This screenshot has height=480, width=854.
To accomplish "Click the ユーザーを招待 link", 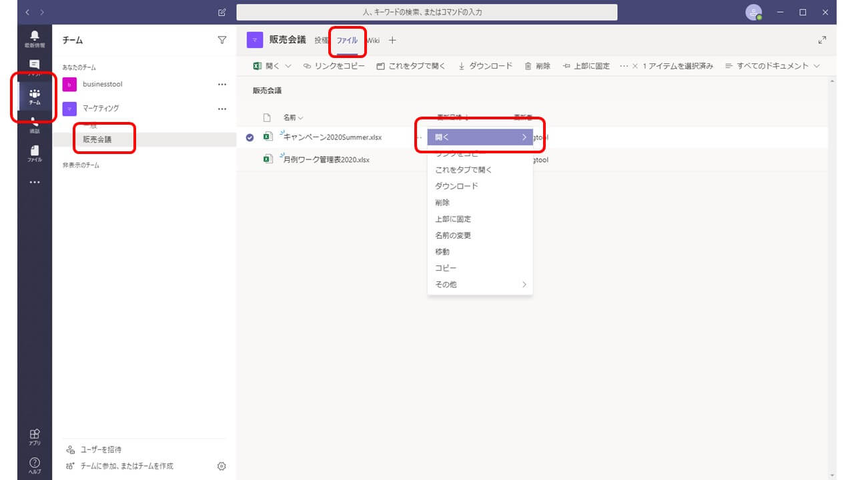I will [101, 449].
